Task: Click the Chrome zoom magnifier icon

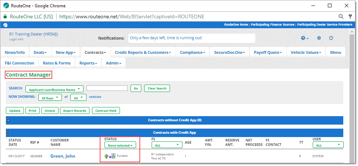Action: (x=341, y=16)
